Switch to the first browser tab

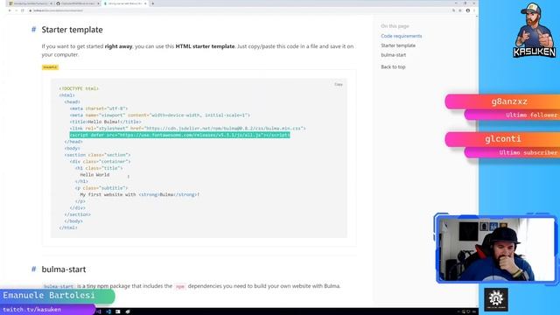(x=31, y=3)
